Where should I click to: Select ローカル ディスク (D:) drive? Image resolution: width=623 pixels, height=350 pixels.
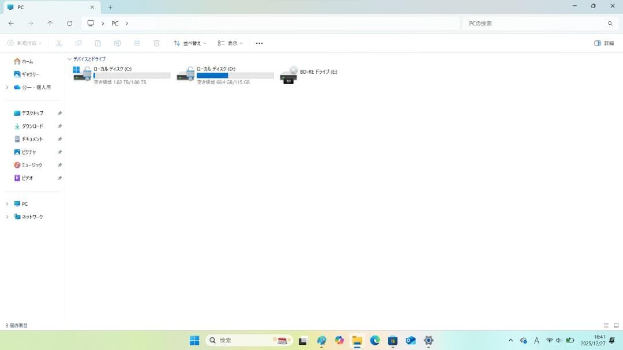click(x=226, y=76)
